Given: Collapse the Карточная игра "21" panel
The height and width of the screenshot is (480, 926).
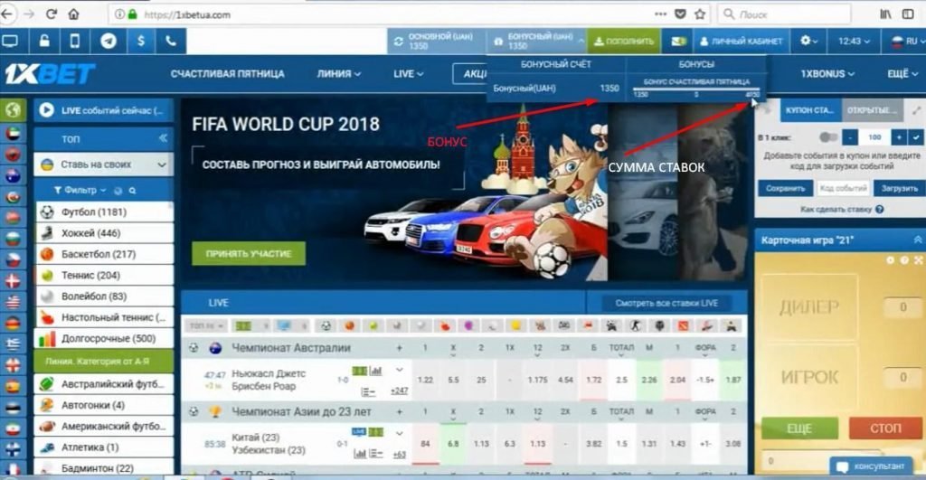Looking at the screenshot, I should point(917,240).
